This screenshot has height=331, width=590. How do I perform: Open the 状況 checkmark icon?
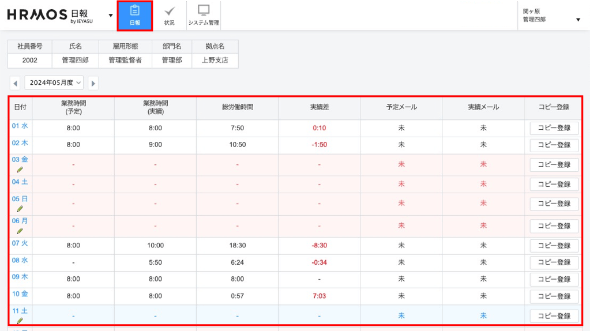click(x=170, y=16)
